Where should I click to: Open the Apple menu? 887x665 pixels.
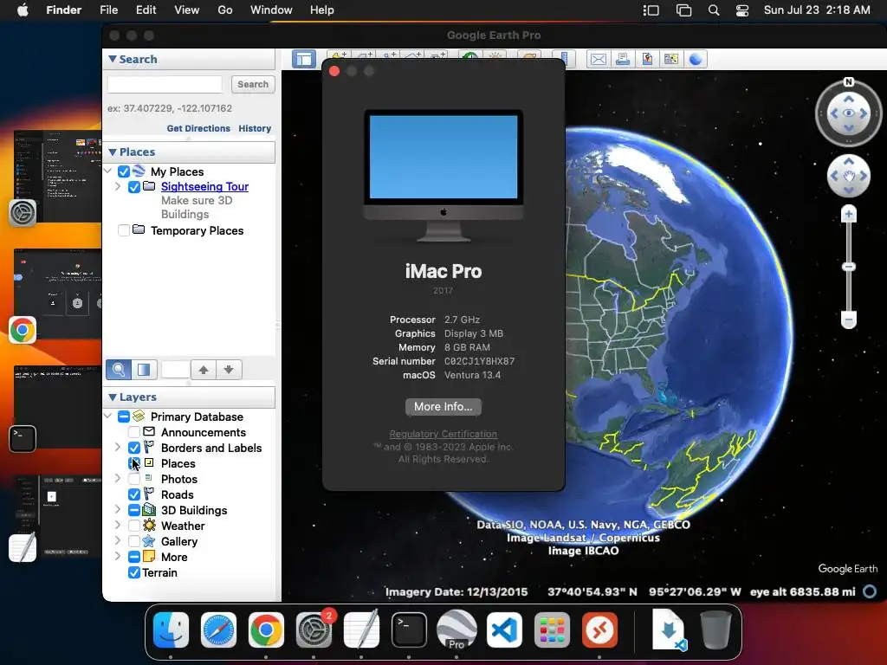(23, 10)
